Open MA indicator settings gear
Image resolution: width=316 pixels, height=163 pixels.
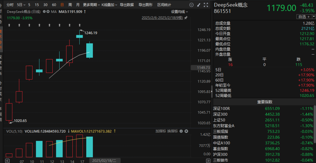click(44, 12)
